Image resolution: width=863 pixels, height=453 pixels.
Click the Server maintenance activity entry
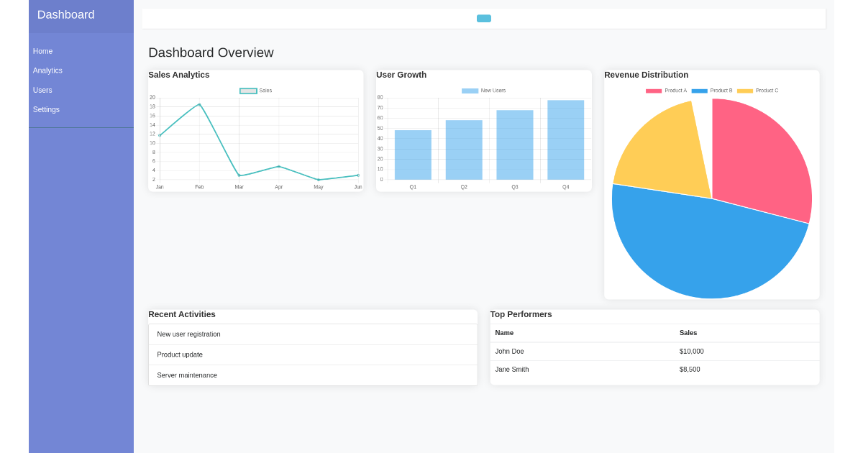coord(187,375)
